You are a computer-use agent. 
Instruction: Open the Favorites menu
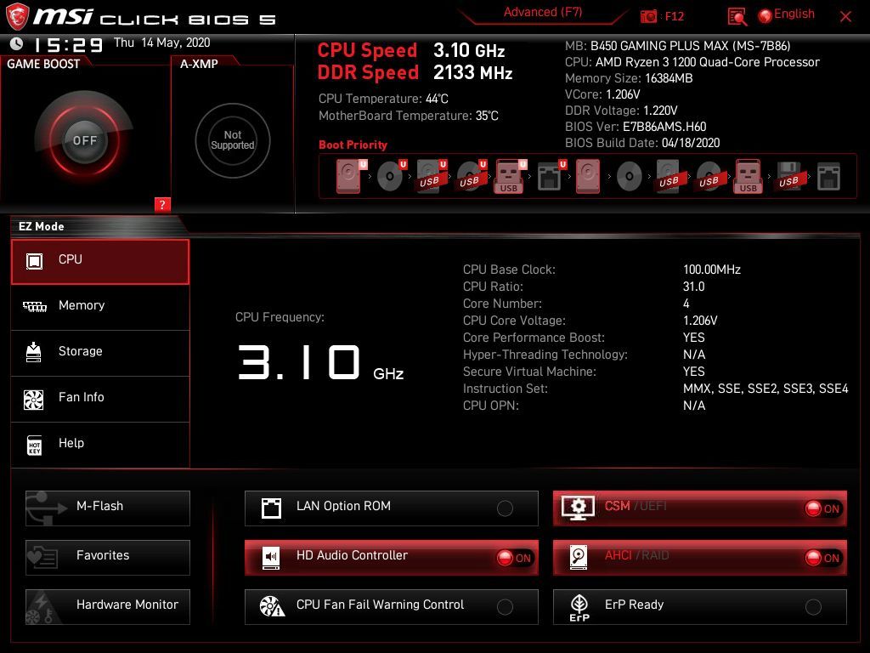(x=108, y=558)
